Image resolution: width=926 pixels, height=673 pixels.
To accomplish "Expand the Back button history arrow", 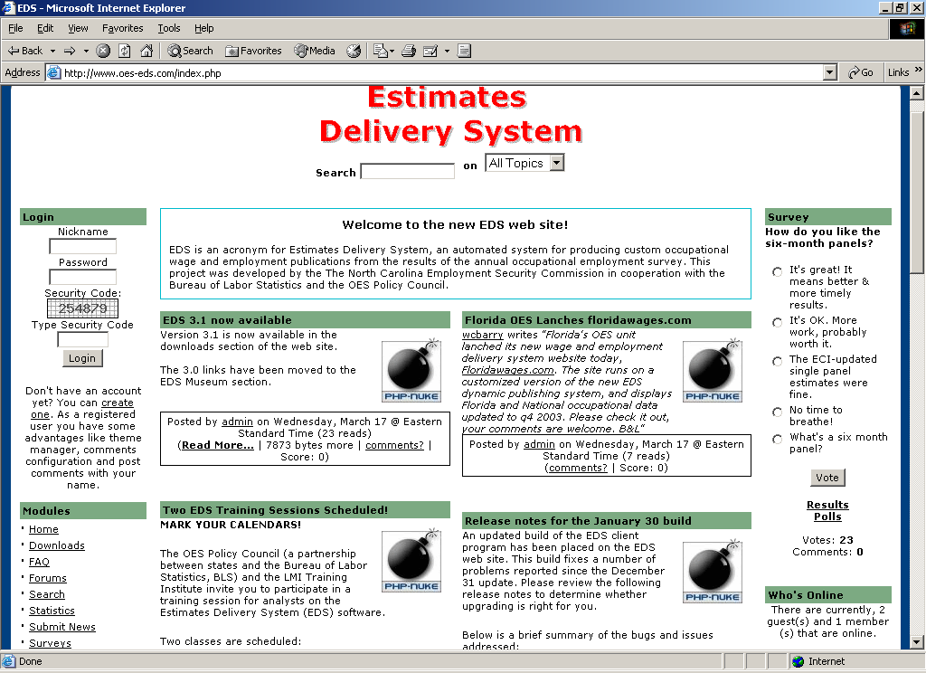I will [52, 51].
